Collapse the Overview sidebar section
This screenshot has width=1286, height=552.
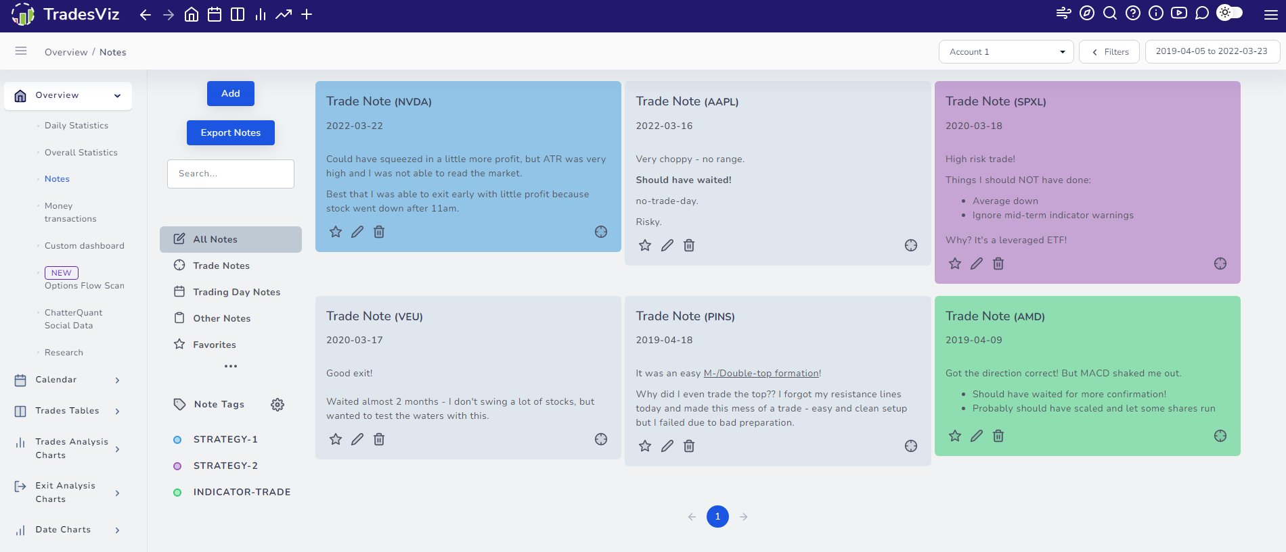click(68, 95)
